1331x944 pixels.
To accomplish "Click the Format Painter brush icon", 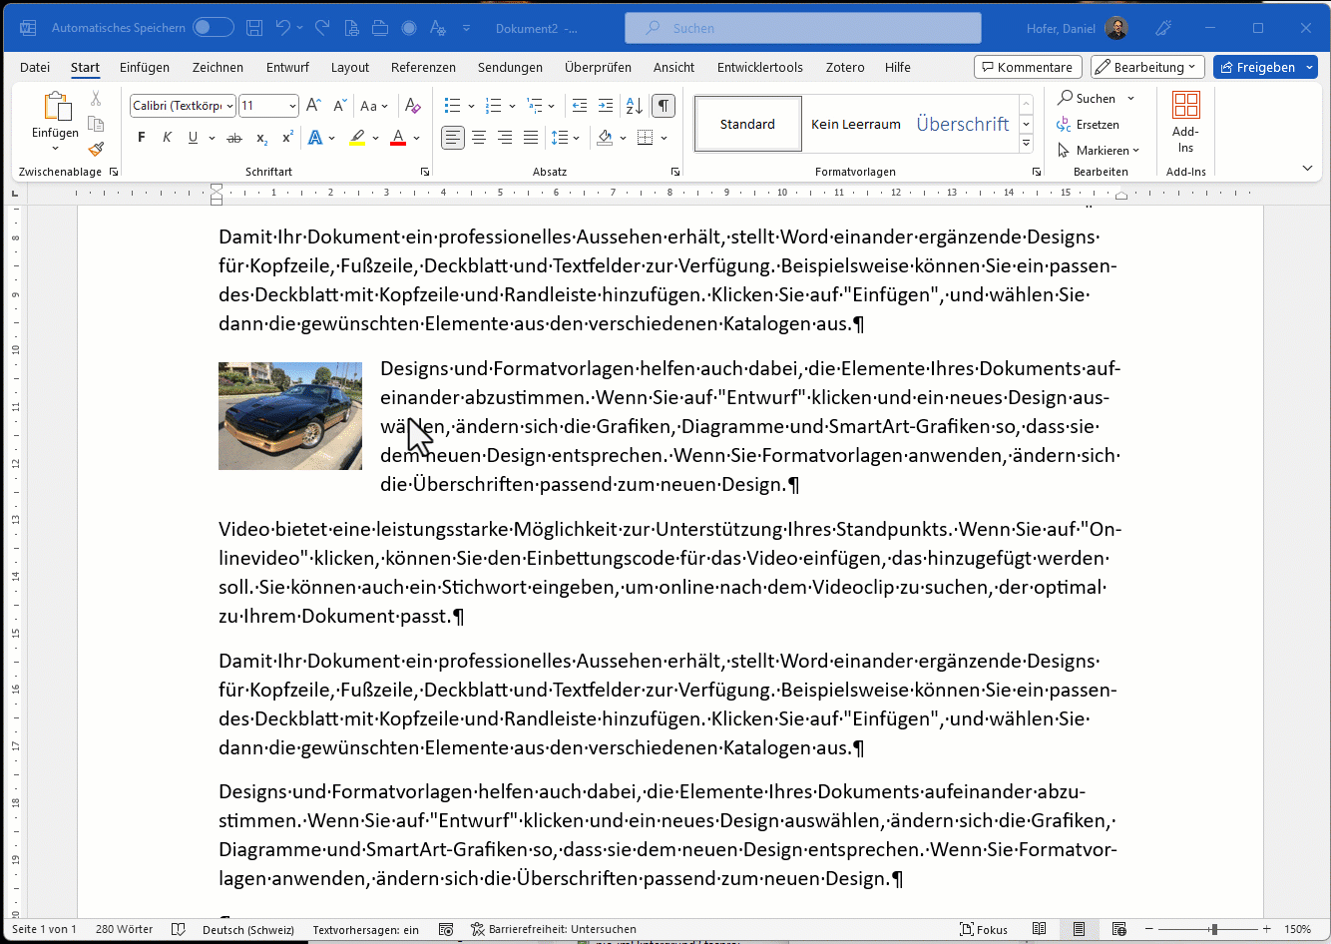I will pyautogui.click(x=96, y=150).
